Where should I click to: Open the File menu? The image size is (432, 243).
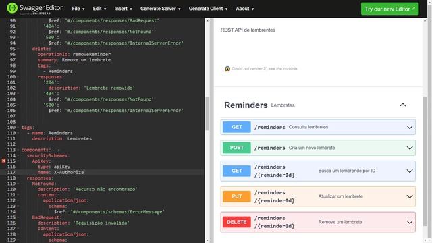(x=78, y=9)
